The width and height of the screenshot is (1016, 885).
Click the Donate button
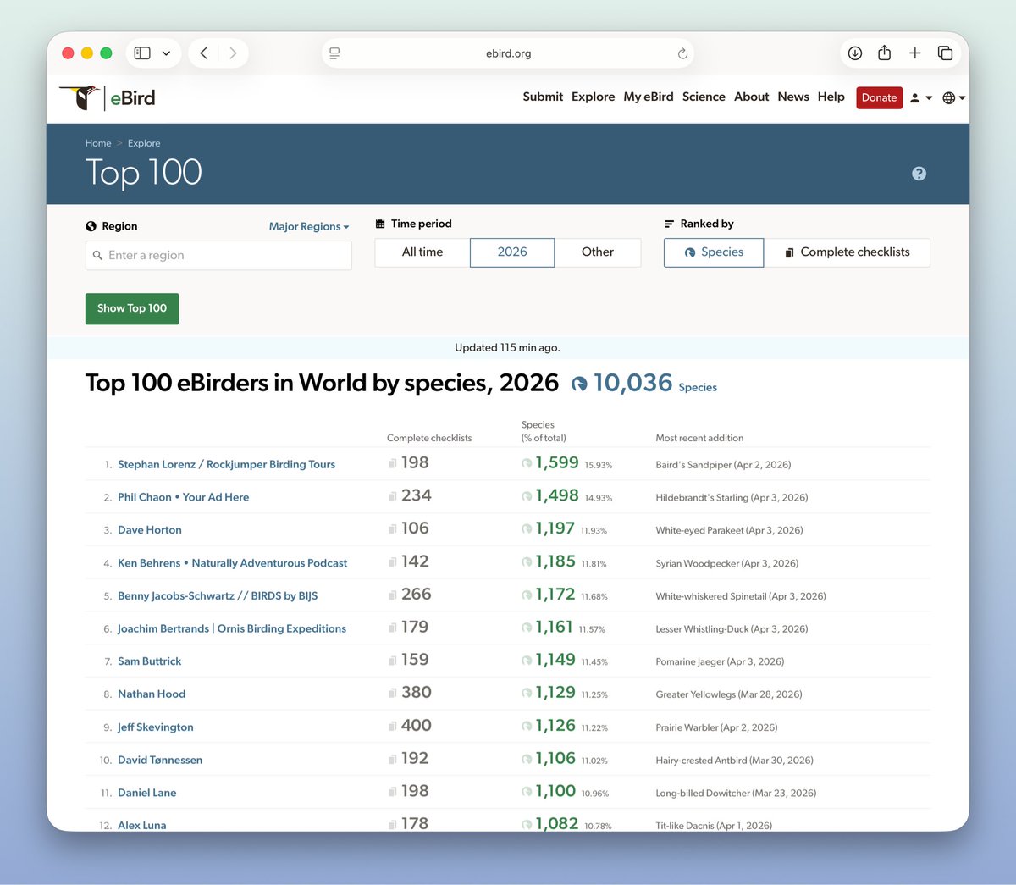pos(879,97)
